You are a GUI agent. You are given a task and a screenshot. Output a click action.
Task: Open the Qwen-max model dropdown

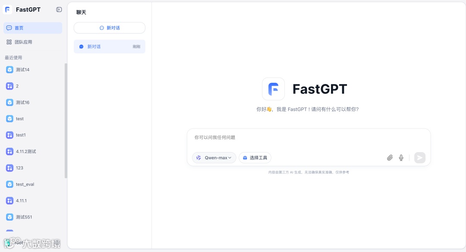214,158
